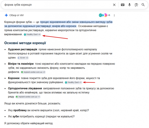
Task: Click the AI overview sparkle icon
Action: tap(6, 15)
